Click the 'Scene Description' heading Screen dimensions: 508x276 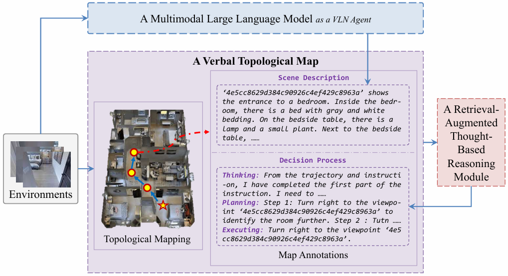pos(313,78)
